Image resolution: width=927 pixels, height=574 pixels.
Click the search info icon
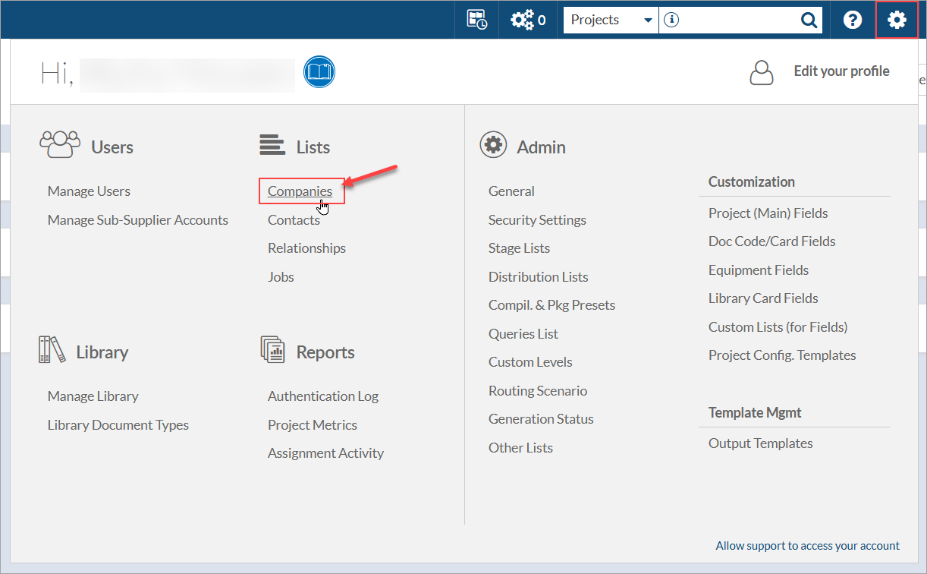(671, 20)
